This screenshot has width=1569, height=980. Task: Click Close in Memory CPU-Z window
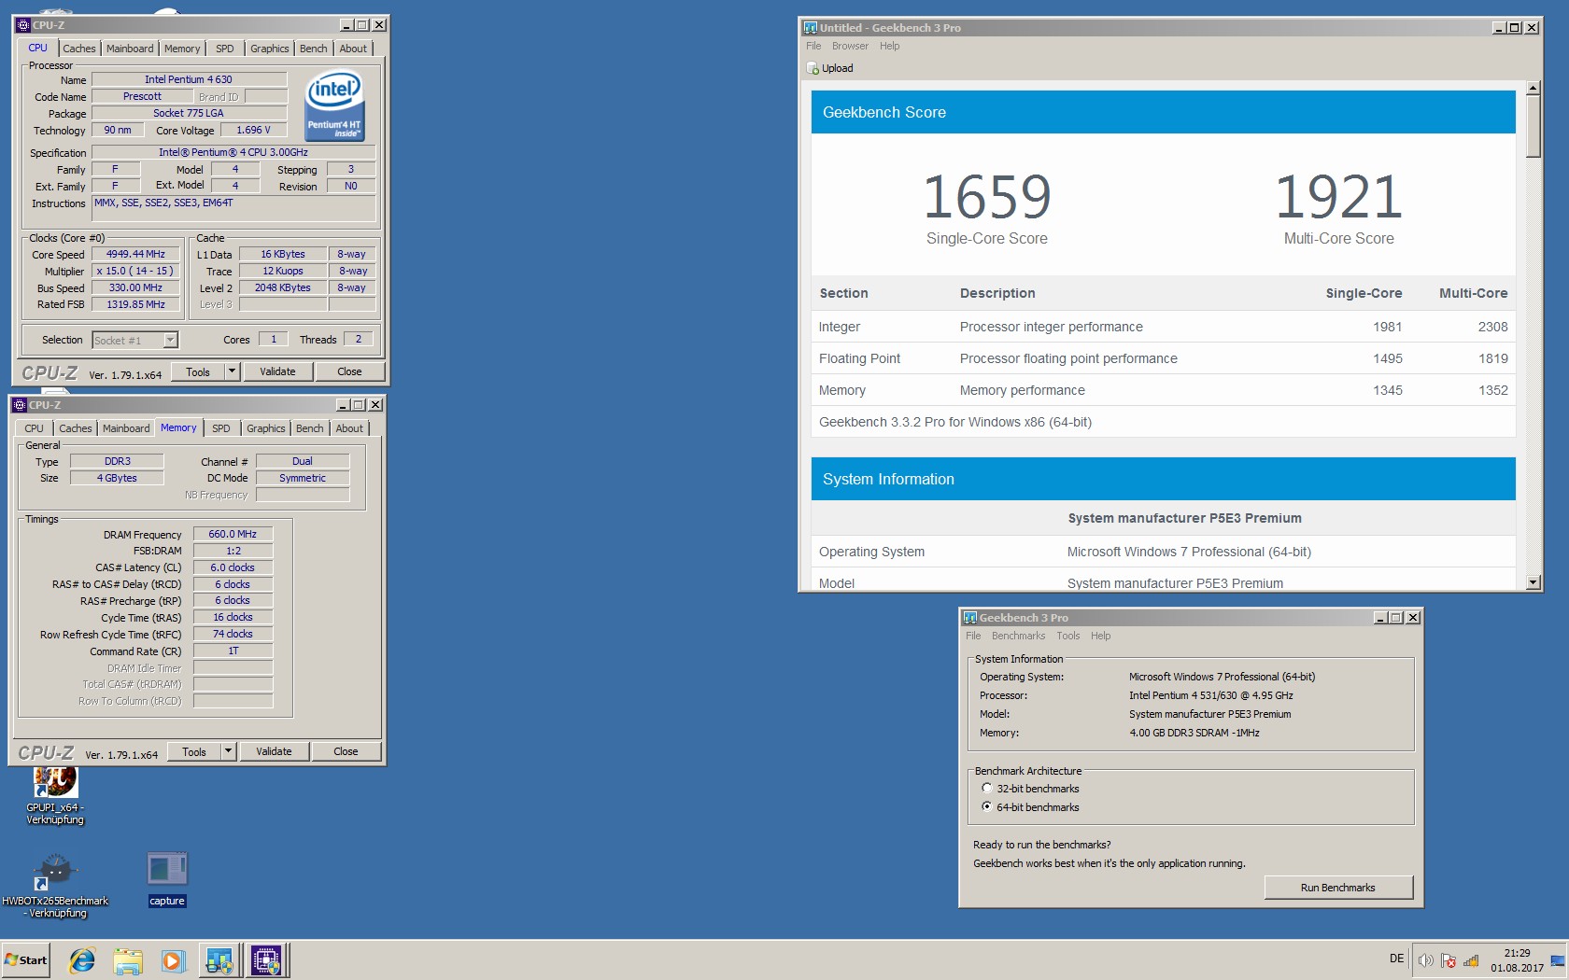[x=346, y=751]
